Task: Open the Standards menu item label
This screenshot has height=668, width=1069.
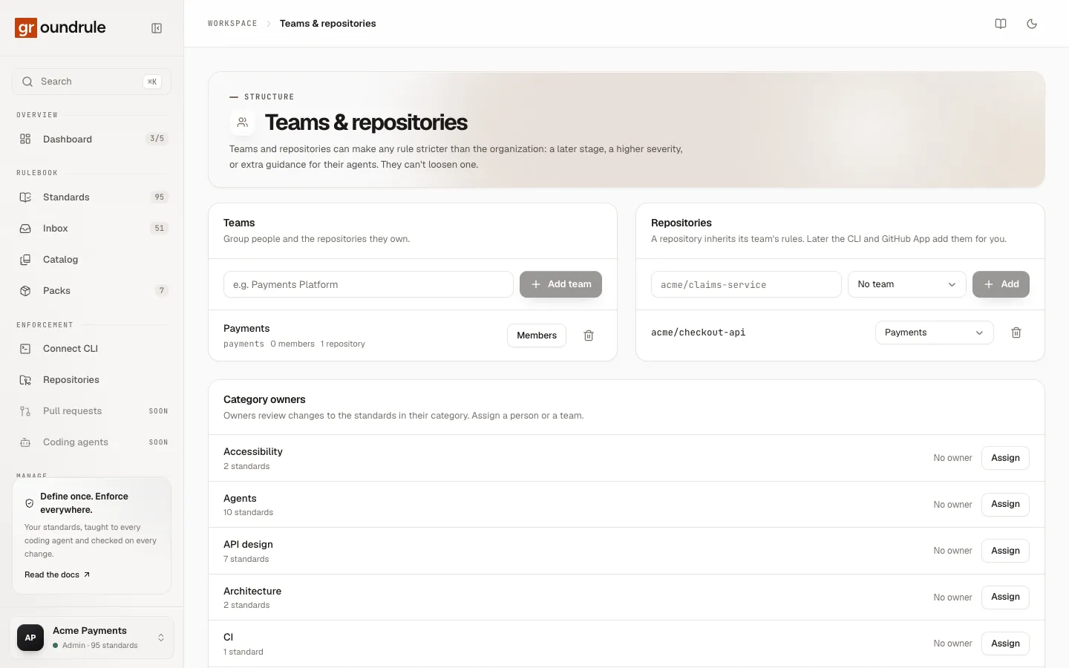Action: pyautogui.click(x=66, y=197)
